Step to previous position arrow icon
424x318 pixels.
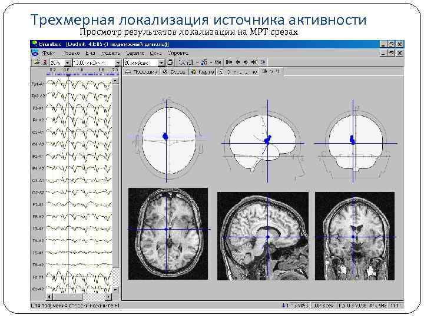[x=238, y=62]
